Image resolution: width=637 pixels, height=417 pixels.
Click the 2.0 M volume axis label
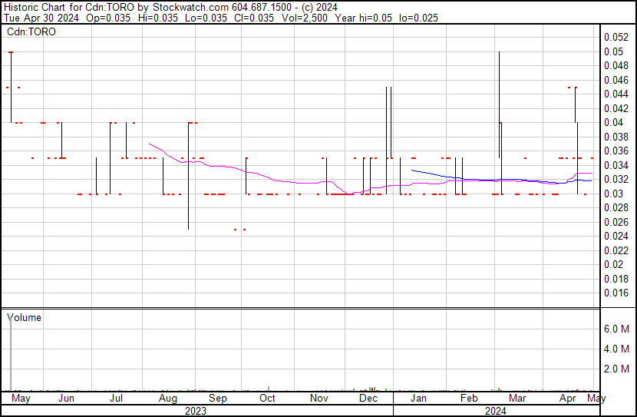click(616, 369)
